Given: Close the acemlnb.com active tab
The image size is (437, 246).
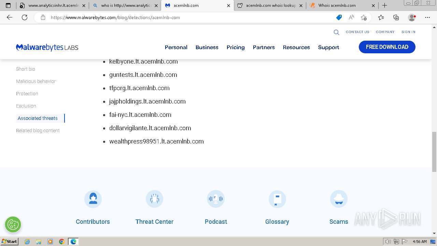Looking at the screenshot, I should pyautogui.click(x=228, y=5).
